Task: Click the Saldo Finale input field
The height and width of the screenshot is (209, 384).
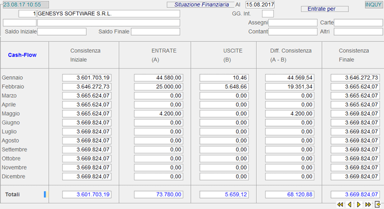Action: [155, 32]
